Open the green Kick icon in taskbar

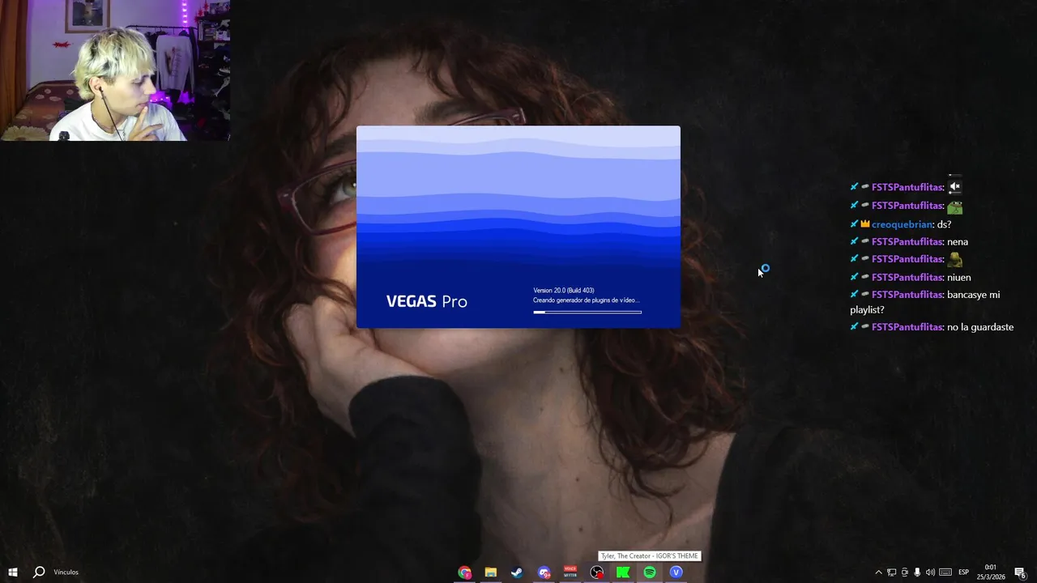coord(623,572)
